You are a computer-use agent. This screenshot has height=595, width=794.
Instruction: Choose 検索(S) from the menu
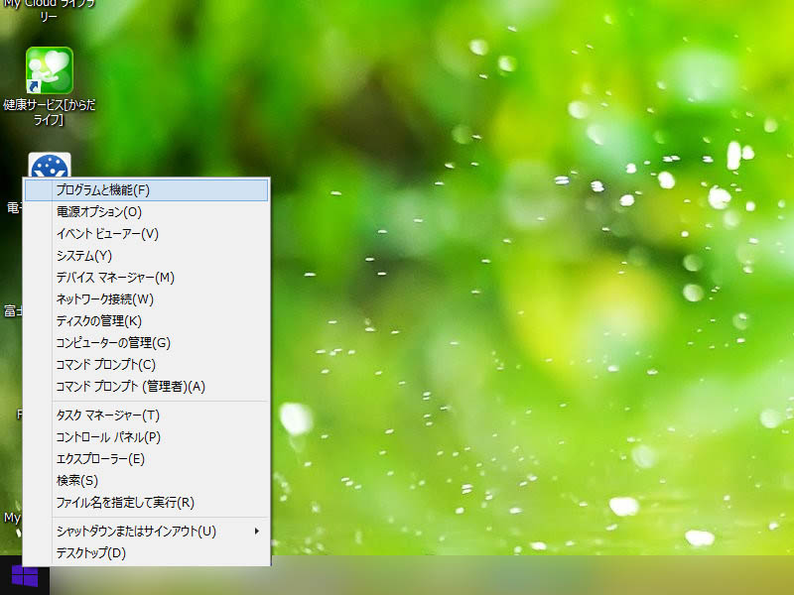[77, 480]
